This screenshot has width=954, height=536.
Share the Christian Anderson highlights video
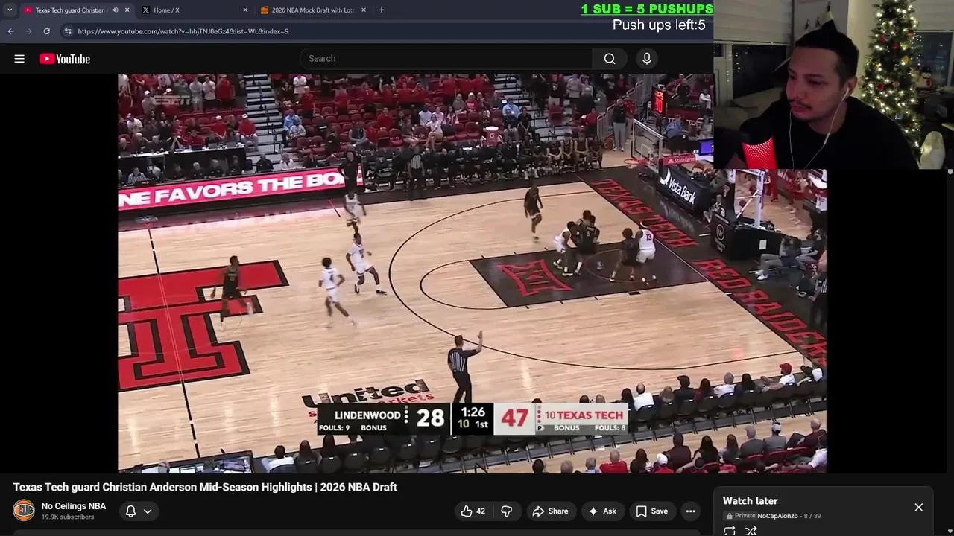[550, 511]
